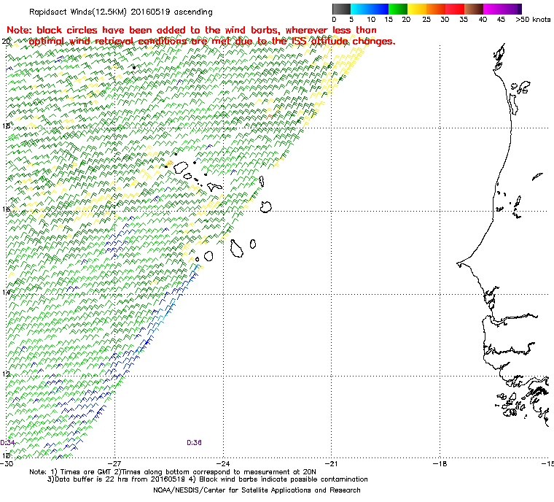Click the latitude axis label "14"
Image resolution: width=554 pixels, height=502 pixels.
[6, 292]
